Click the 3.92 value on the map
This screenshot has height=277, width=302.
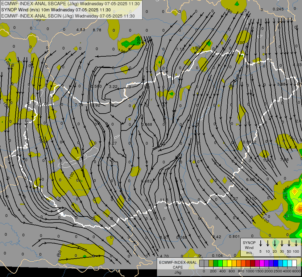[96, 105]
